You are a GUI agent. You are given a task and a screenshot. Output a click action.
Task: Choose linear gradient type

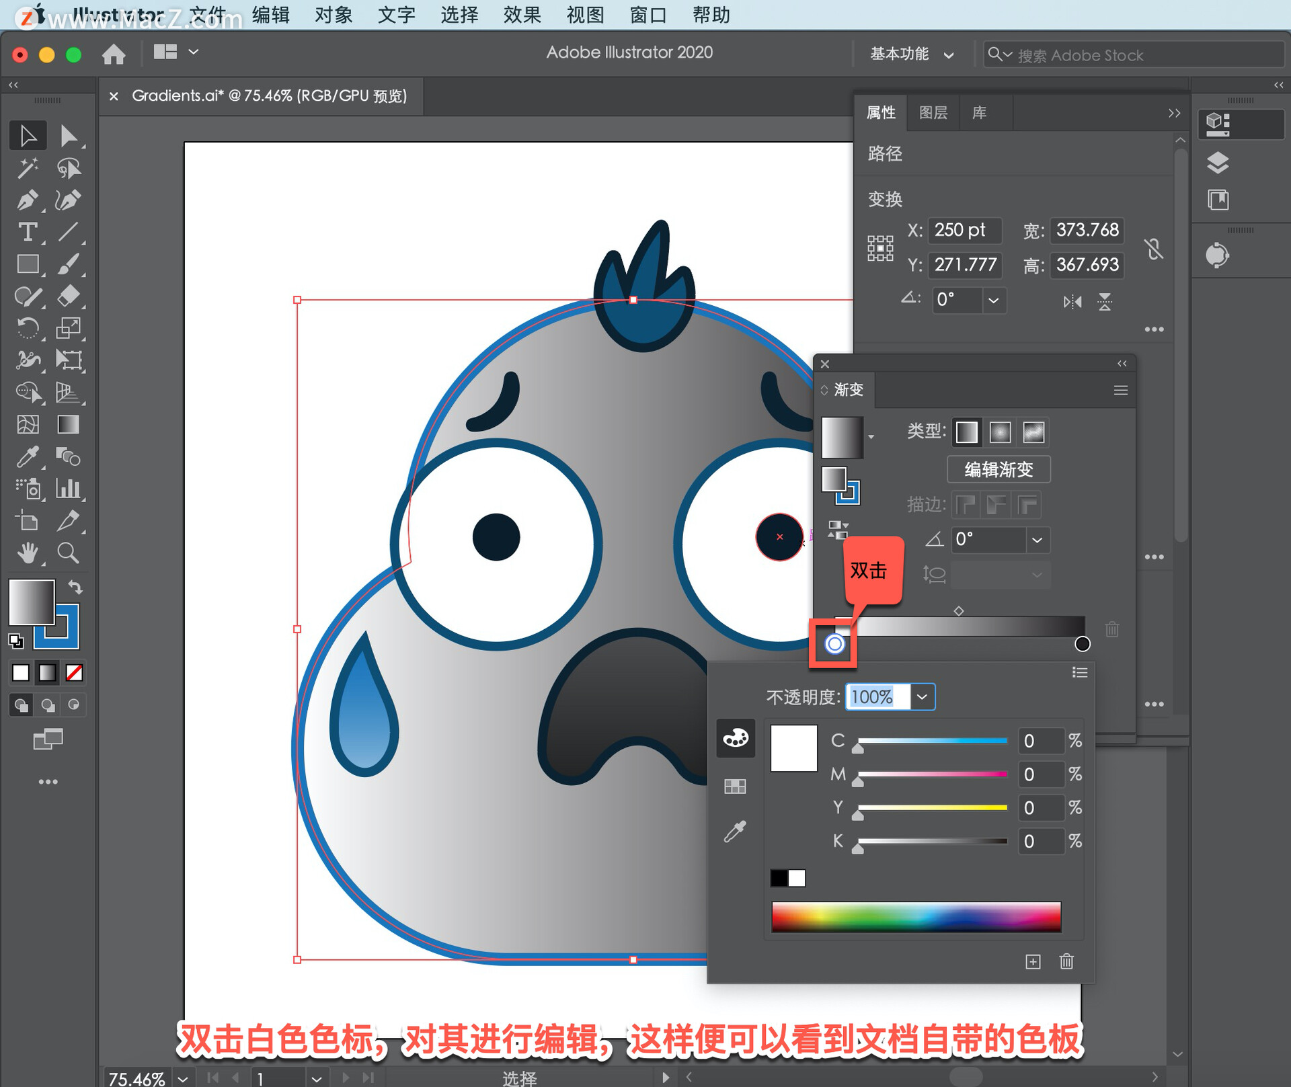[x=966, y=432]
